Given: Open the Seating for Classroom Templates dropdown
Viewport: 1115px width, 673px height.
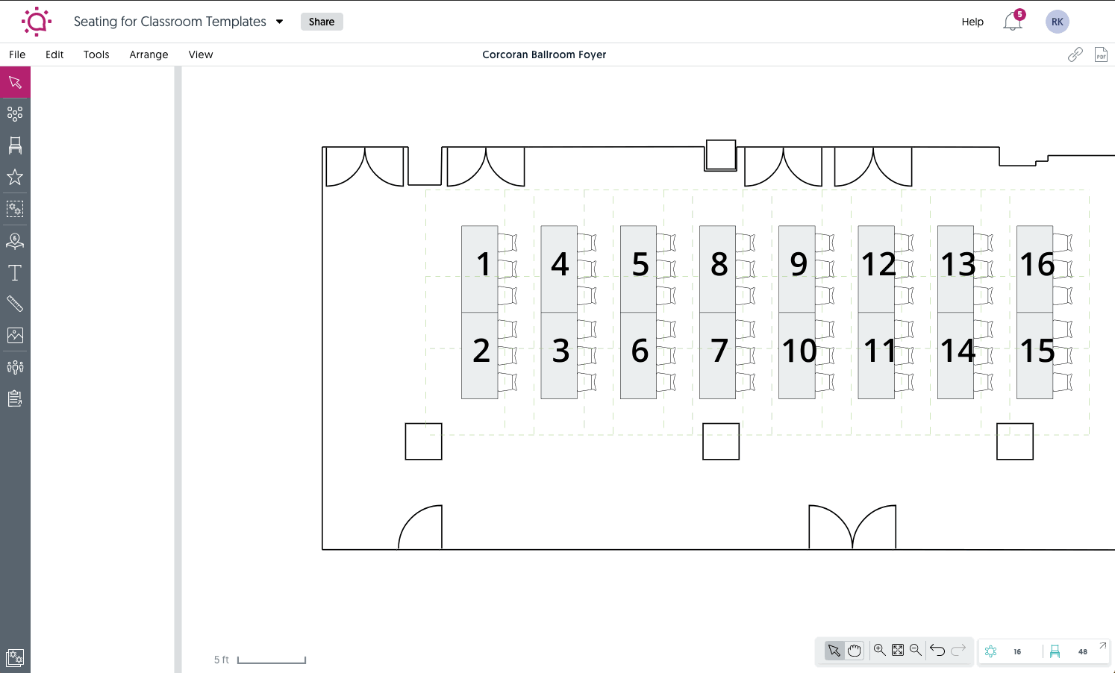Looking at the screenshot, I should pos(278,22).
